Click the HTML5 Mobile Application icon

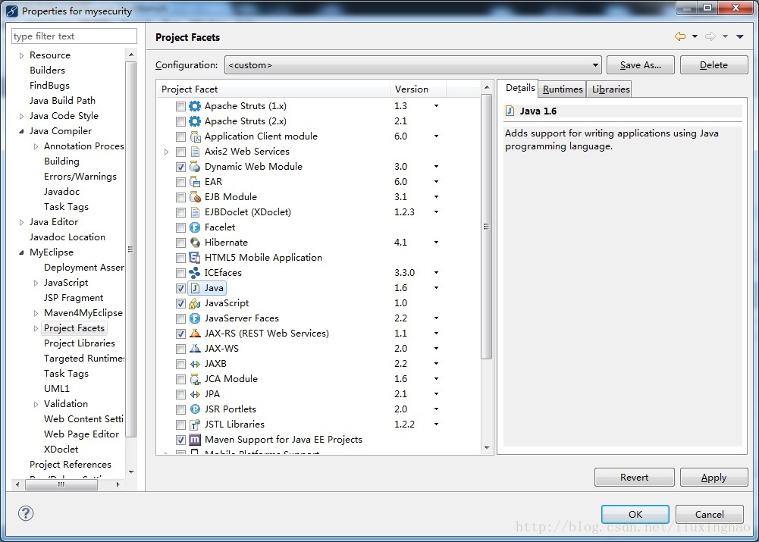pos(195,258)
